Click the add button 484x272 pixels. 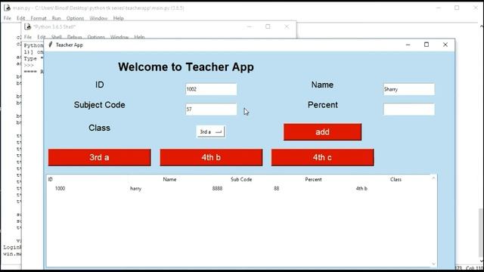coord(322,132)
